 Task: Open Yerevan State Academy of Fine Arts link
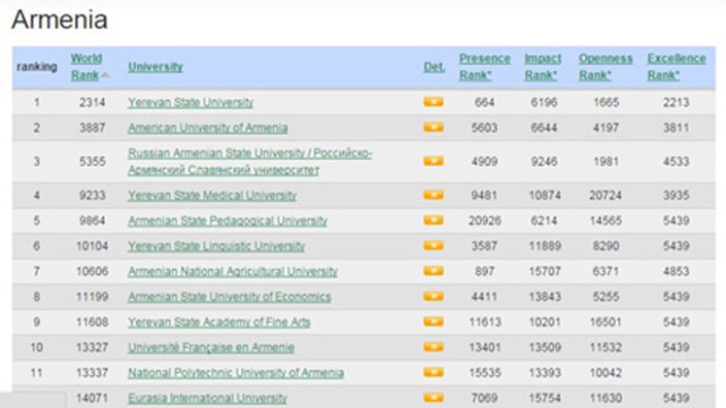(219, 322)
